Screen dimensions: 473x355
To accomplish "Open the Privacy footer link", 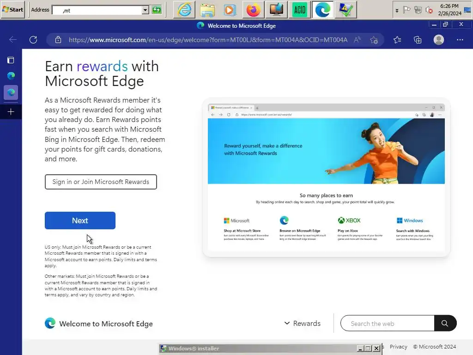I will (x=398, y=347).
